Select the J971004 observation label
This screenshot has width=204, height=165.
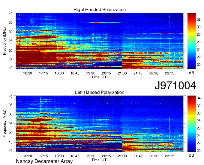click(175, 85)
